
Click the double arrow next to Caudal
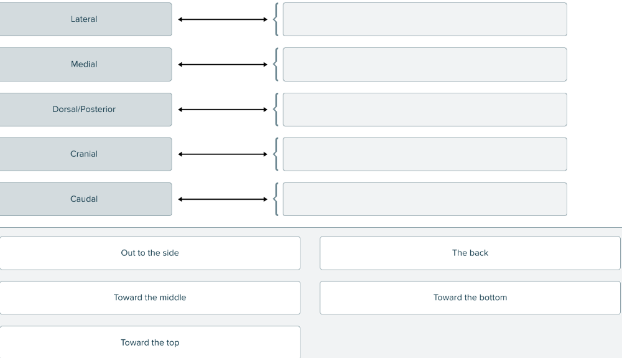click(223, 199)
